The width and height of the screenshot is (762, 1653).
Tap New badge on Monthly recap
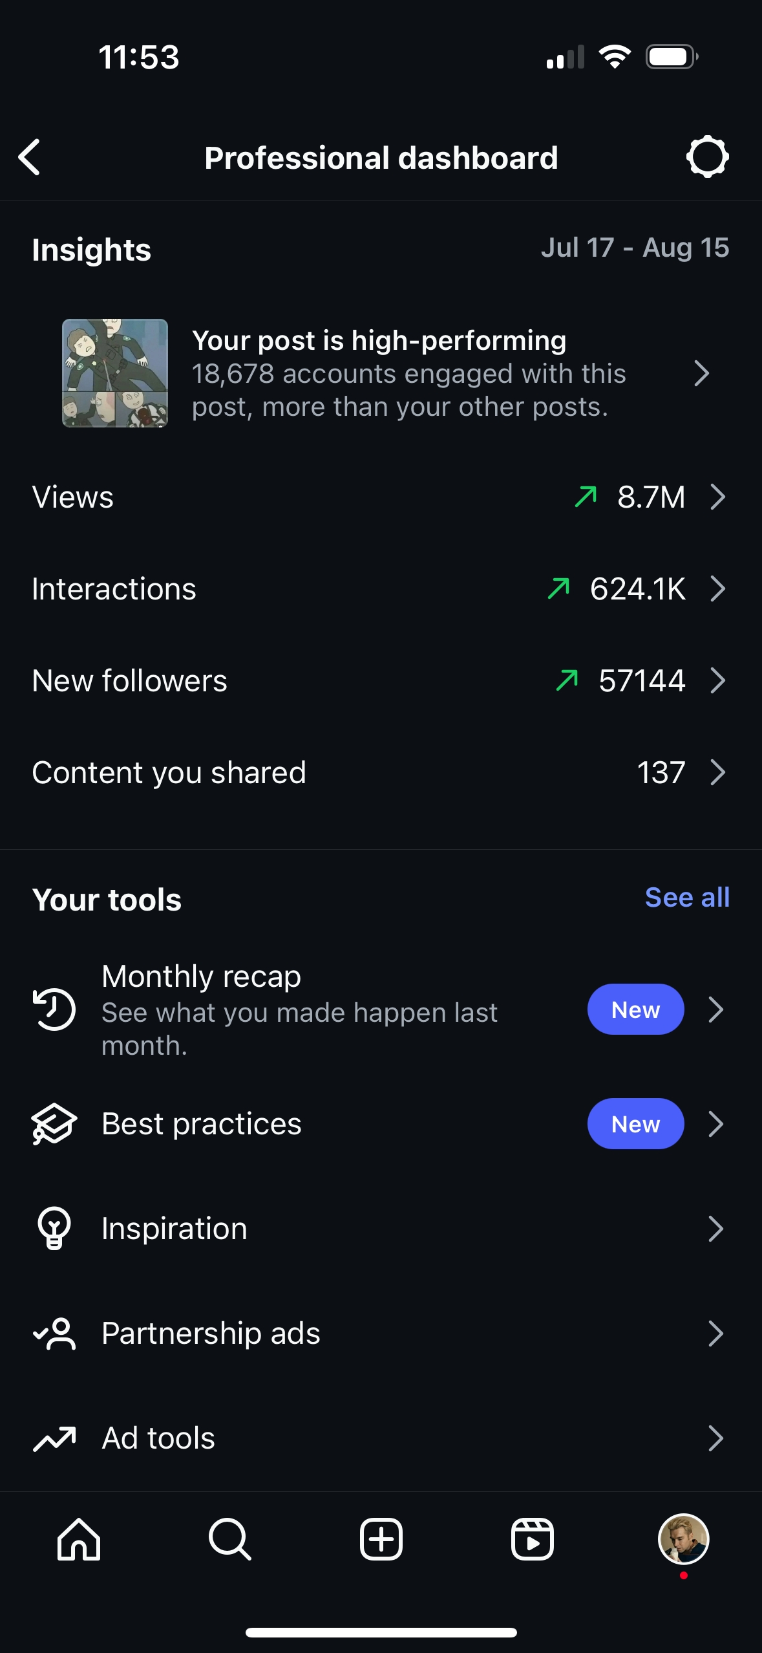(x=635, y=1010)
